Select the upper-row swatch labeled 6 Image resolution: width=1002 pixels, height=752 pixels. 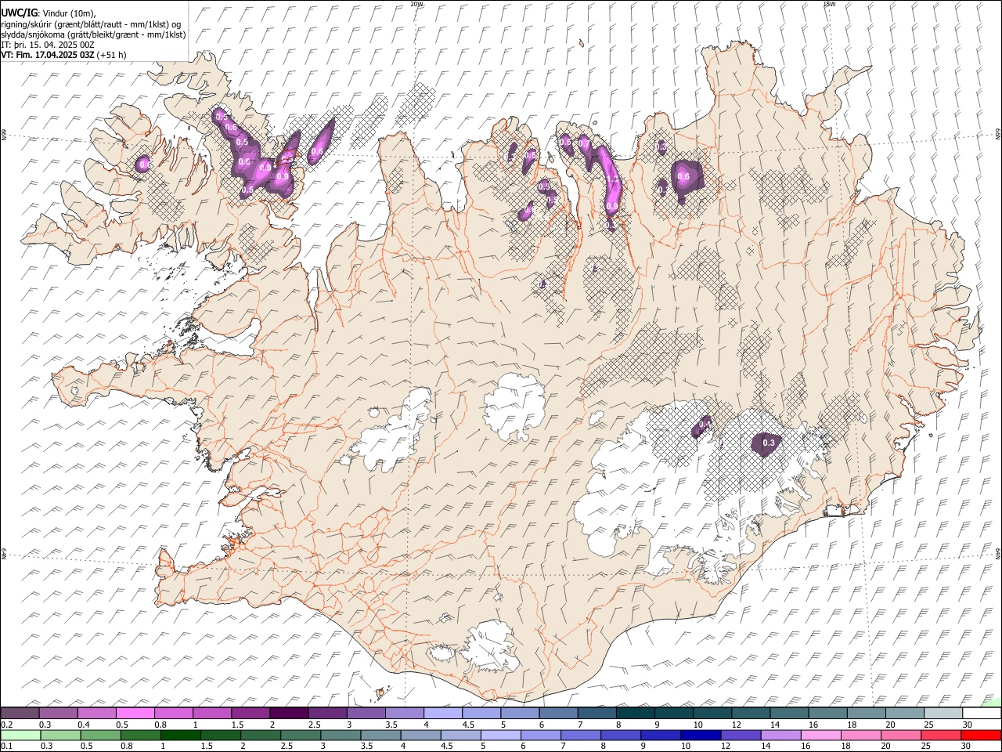point(558,714)
